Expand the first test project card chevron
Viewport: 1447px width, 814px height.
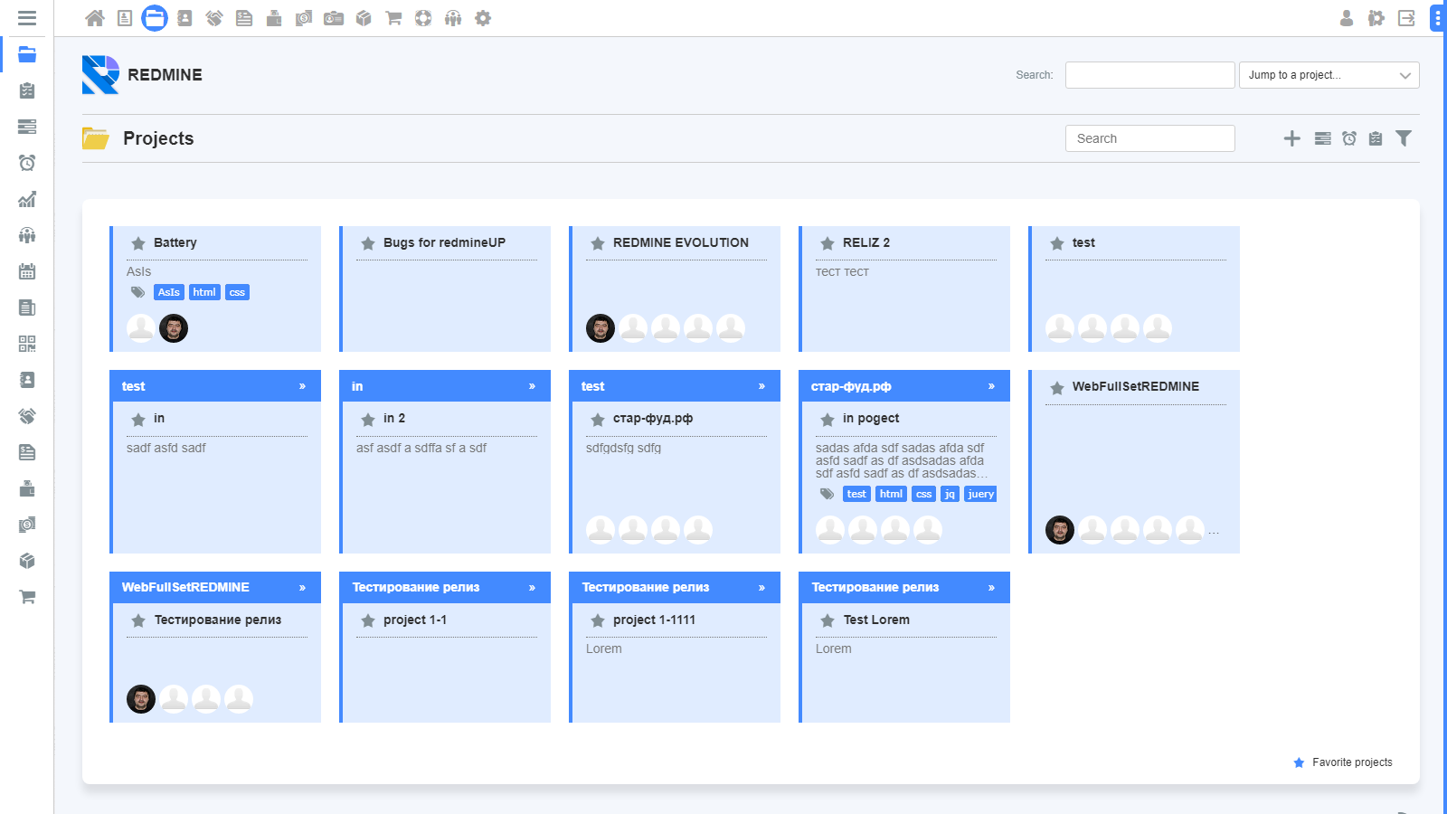click(302, 385)
